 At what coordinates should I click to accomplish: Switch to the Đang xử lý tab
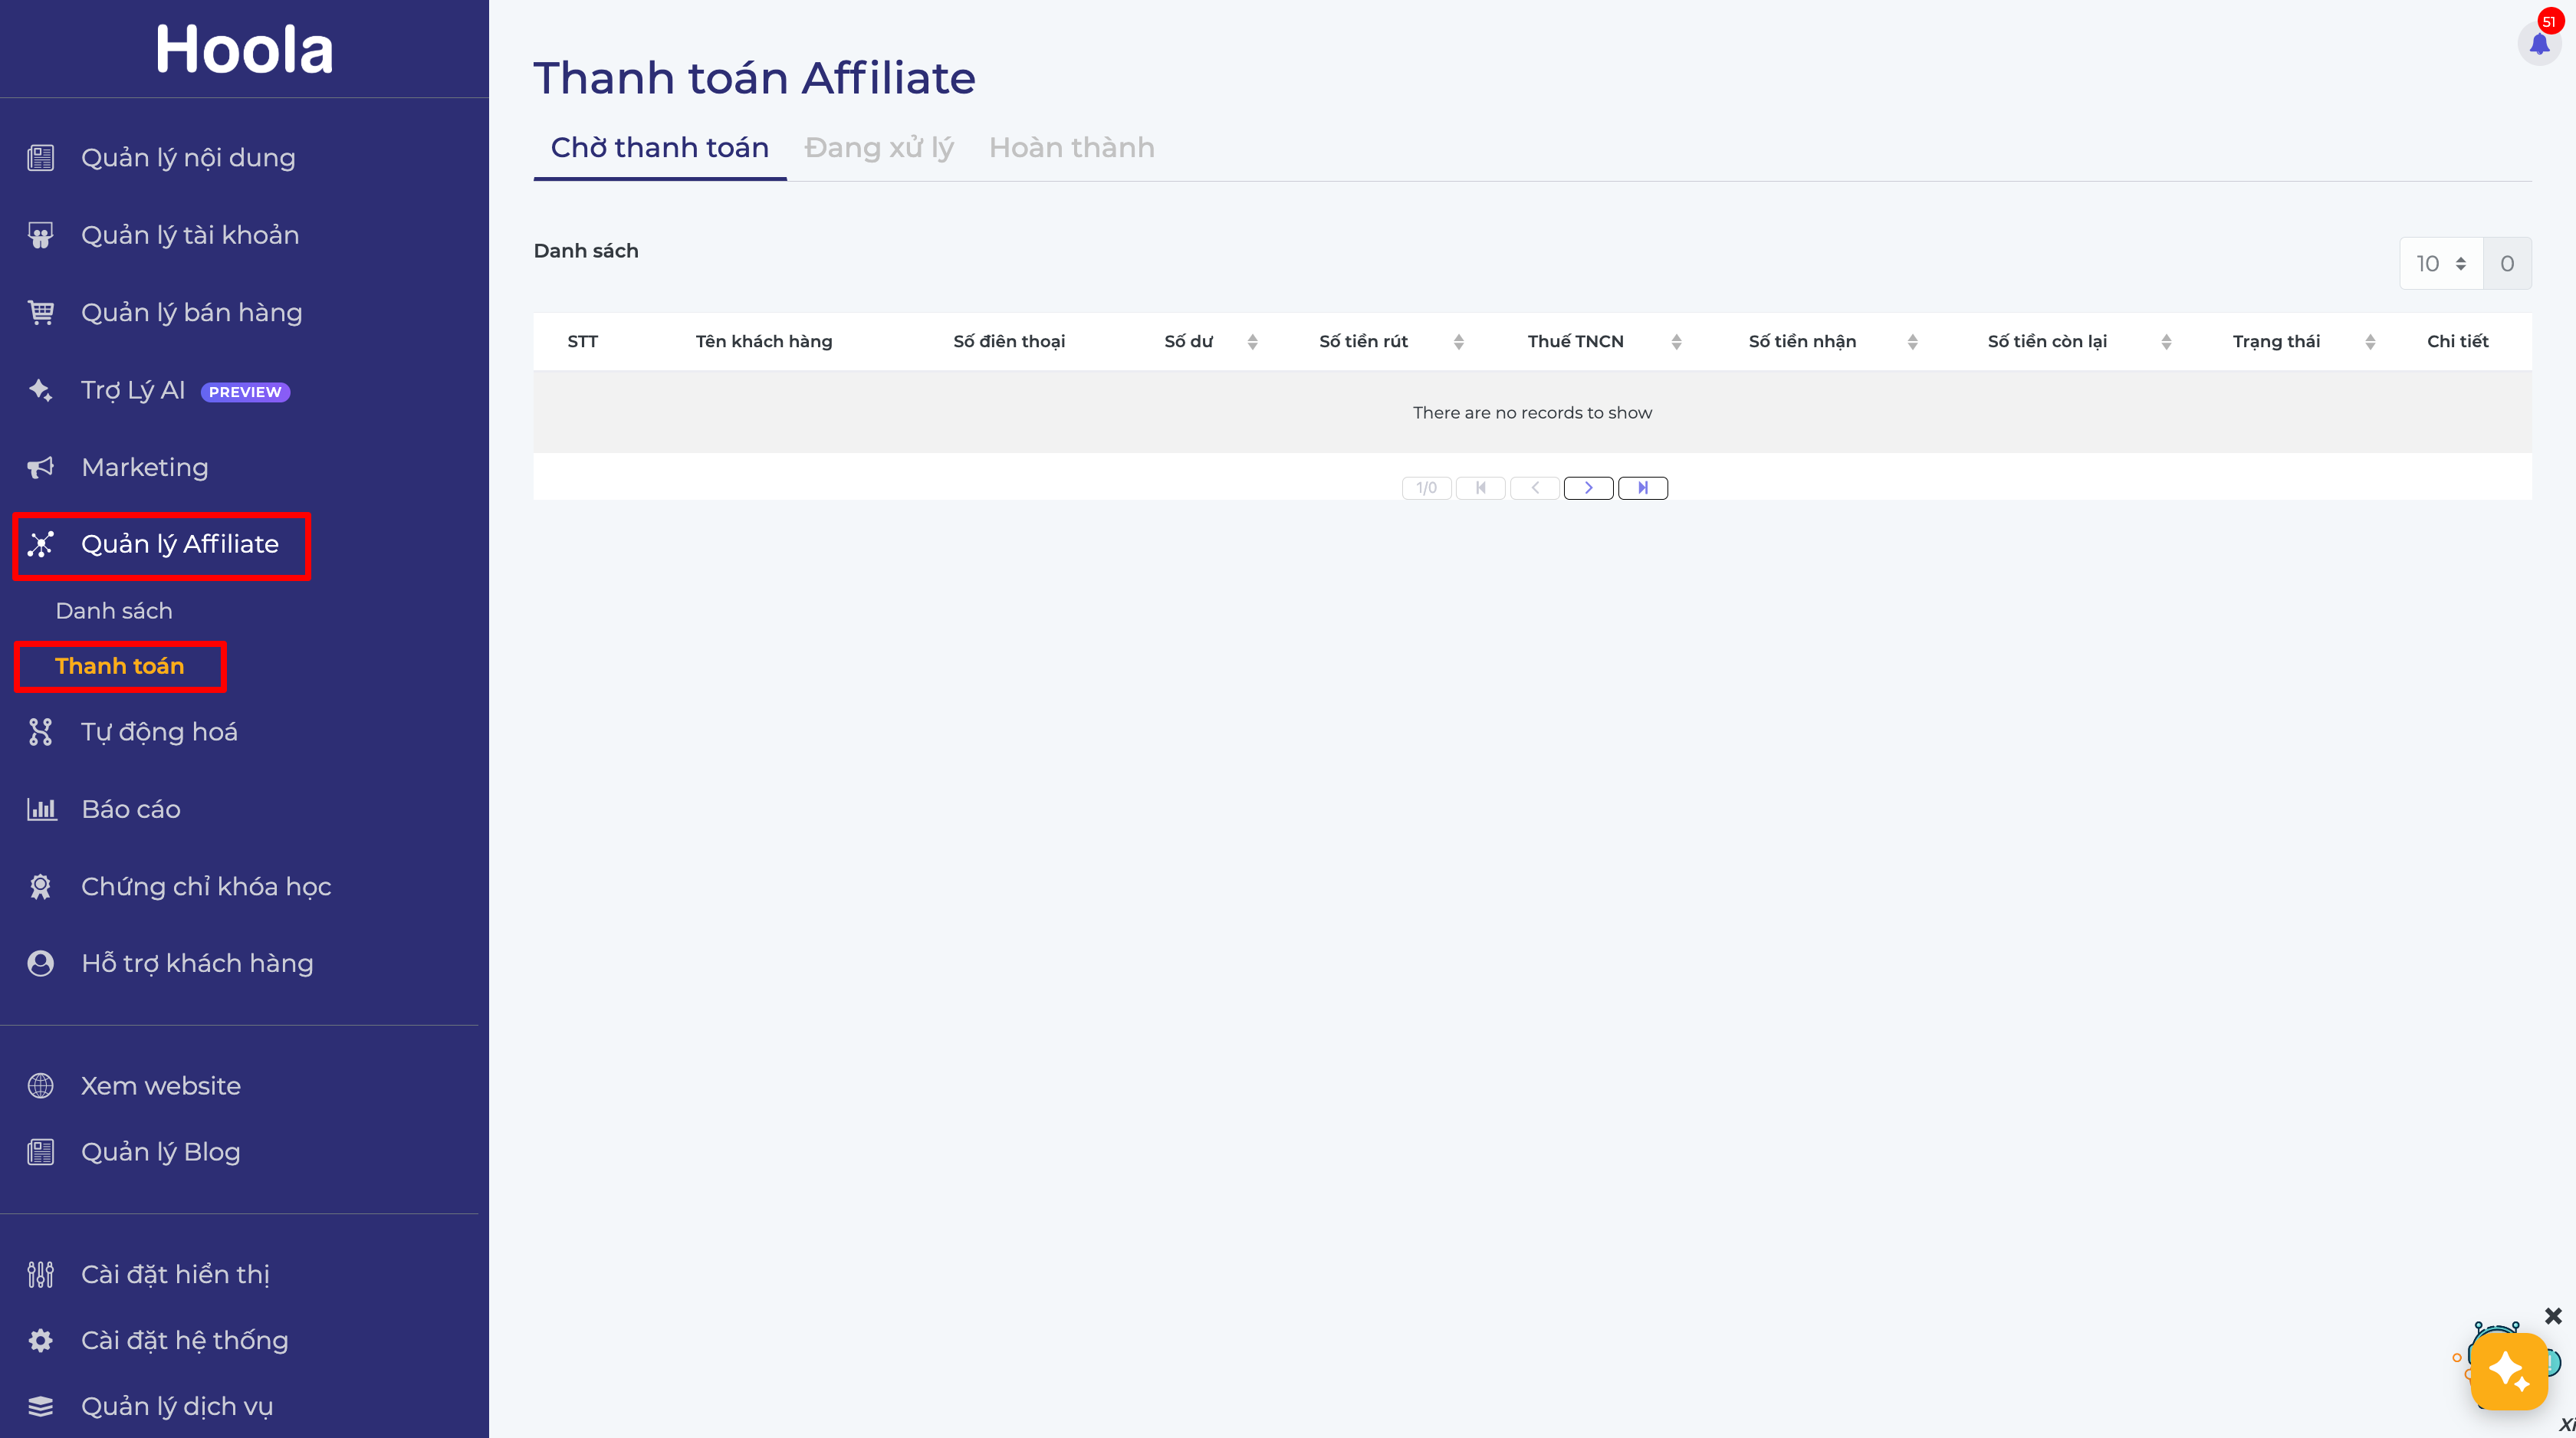coord(878,148)
